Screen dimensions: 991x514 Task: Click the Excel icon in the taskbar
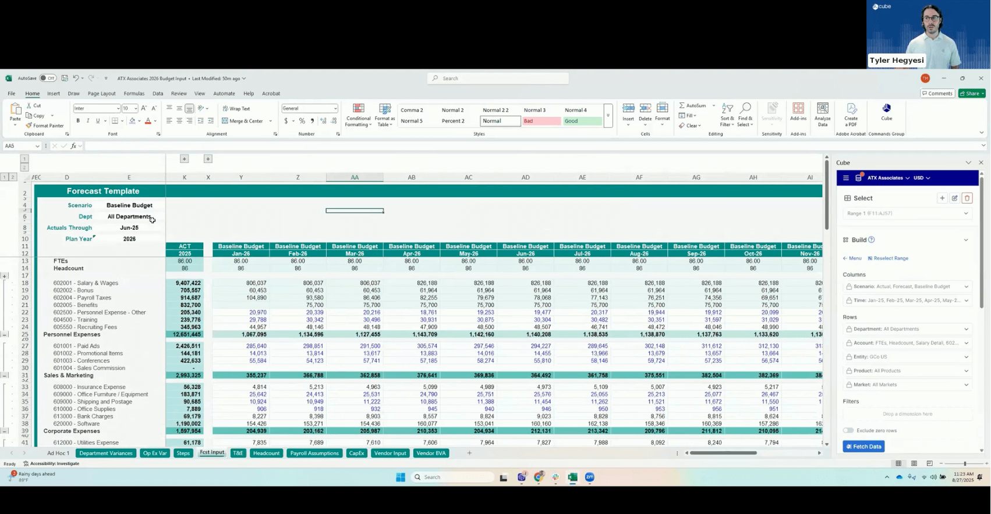tap(573, 477)
